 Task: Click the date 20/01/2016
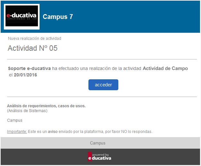tap(25, 75)
